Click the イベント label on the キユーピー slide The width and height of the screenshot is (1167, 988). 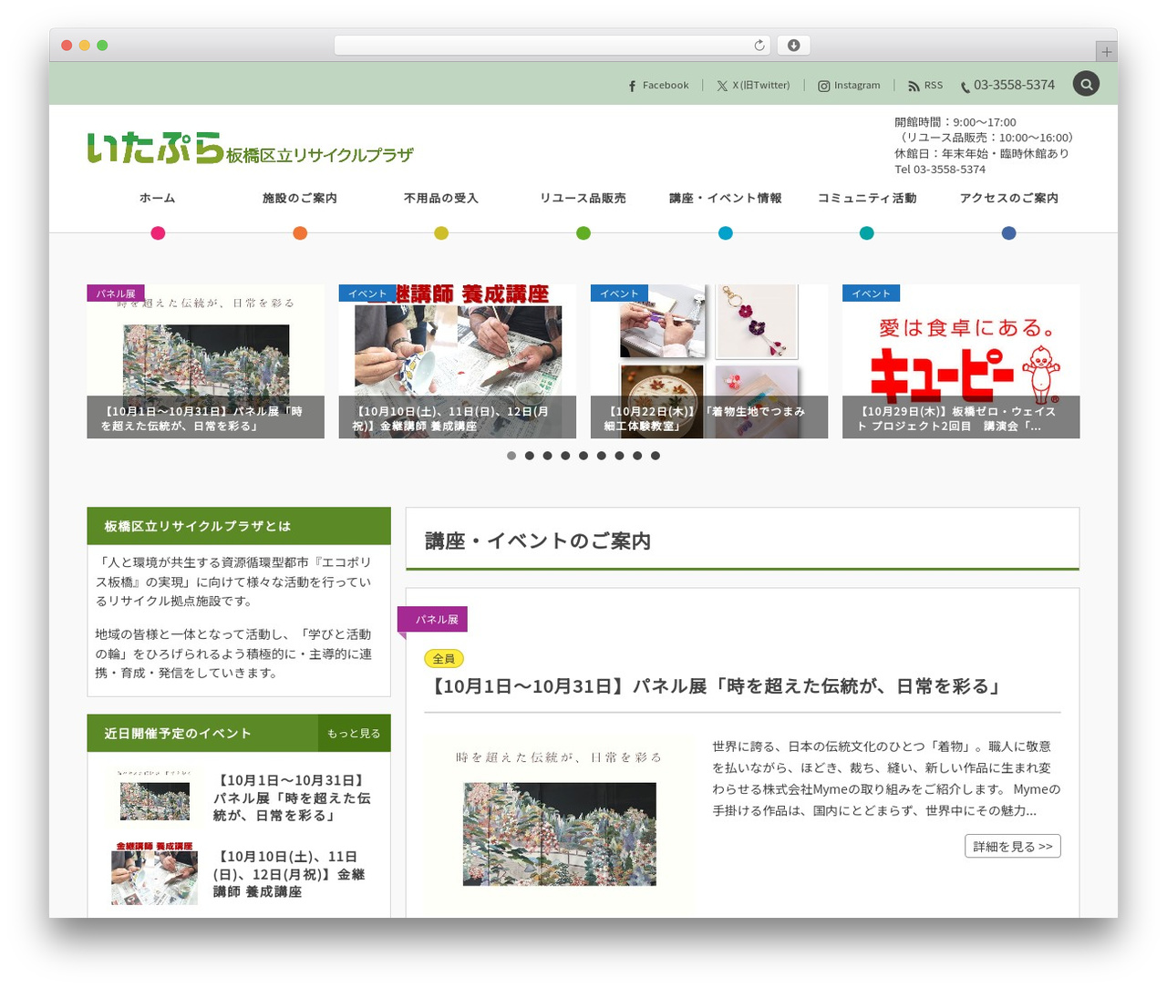pos(872,293)
